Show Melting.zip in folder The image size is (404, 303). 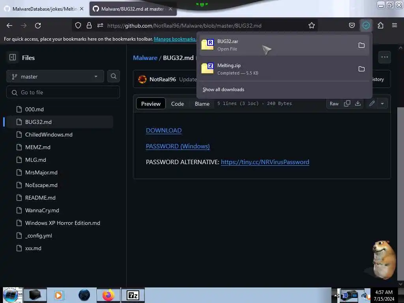pos(361,69)
